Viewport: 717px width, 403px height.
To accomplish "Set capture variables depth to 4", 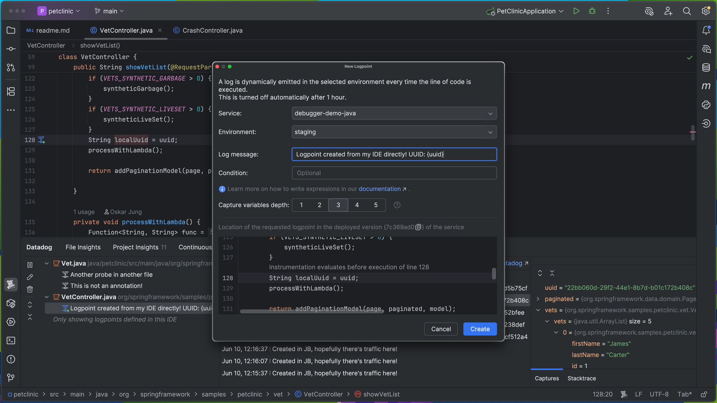I will pos(357,205).
